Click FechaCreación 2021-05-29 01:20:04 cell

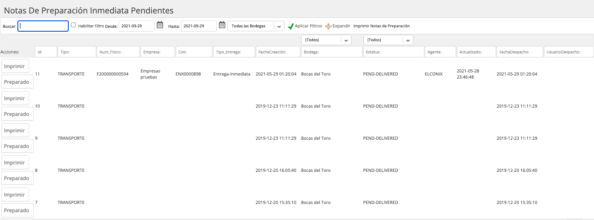tap(276, 74)
